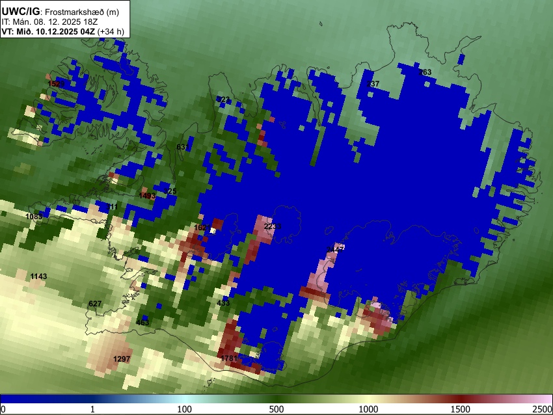Click the legend label "1500"
The height and width of the screenshot is (415, 553).
tap(460, 409)
